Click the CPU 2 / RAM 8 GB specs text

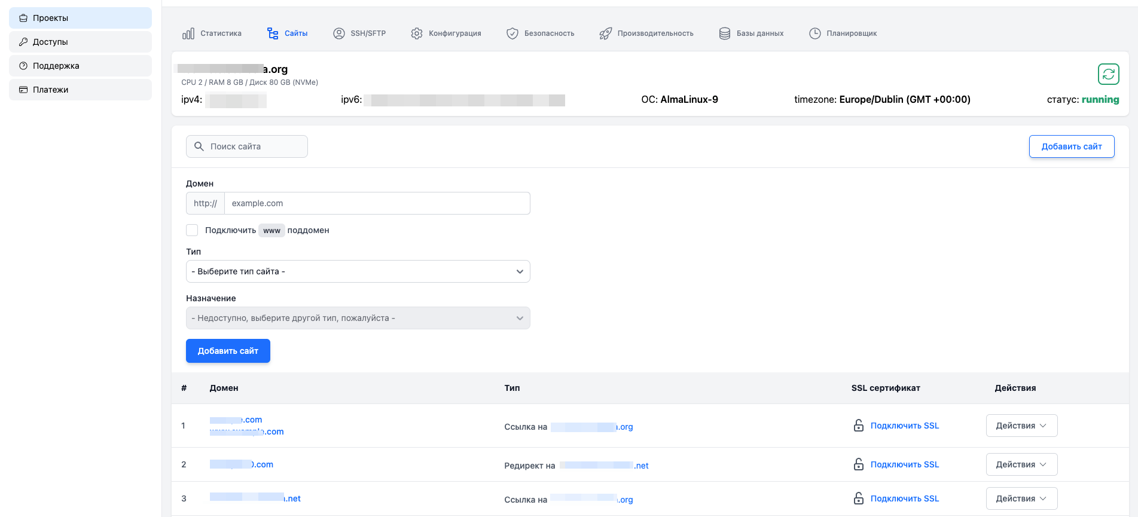point(250,82)
